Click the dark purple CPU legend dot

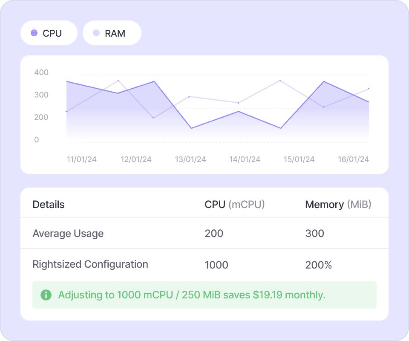pos(35,33)
